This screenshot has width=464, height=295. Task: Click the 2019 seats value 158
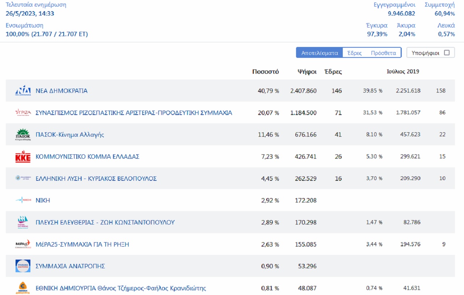click(x=441, y=91)
